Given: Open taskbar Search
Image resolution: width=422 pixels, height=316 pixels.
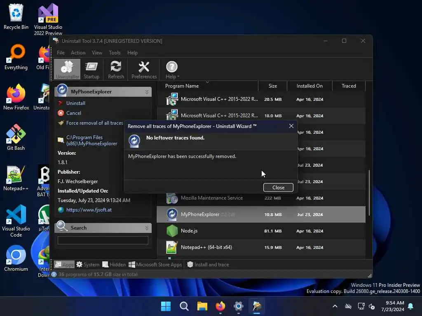Looking at the screenshot, I should coord(184,306).
